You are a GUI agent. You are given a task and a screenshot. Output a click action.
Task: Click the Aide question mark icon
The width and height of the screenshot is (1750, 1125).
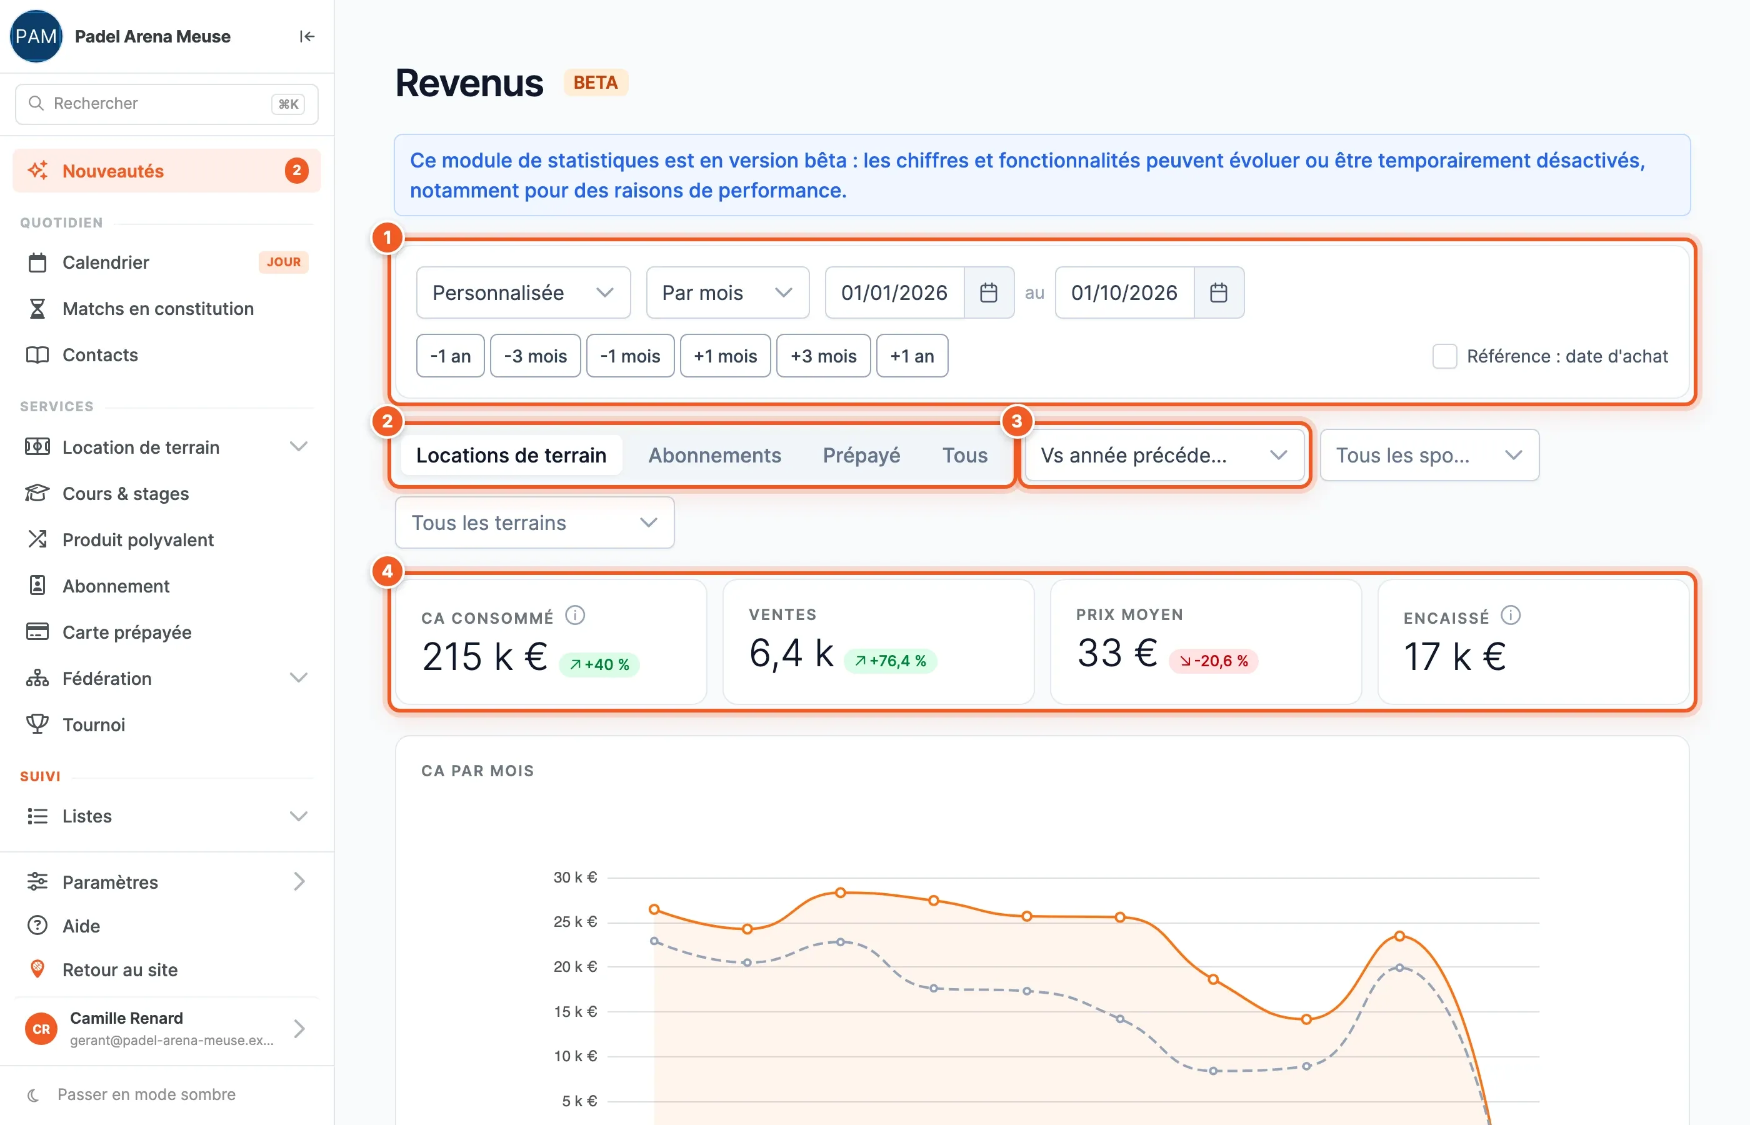point(37,926)
